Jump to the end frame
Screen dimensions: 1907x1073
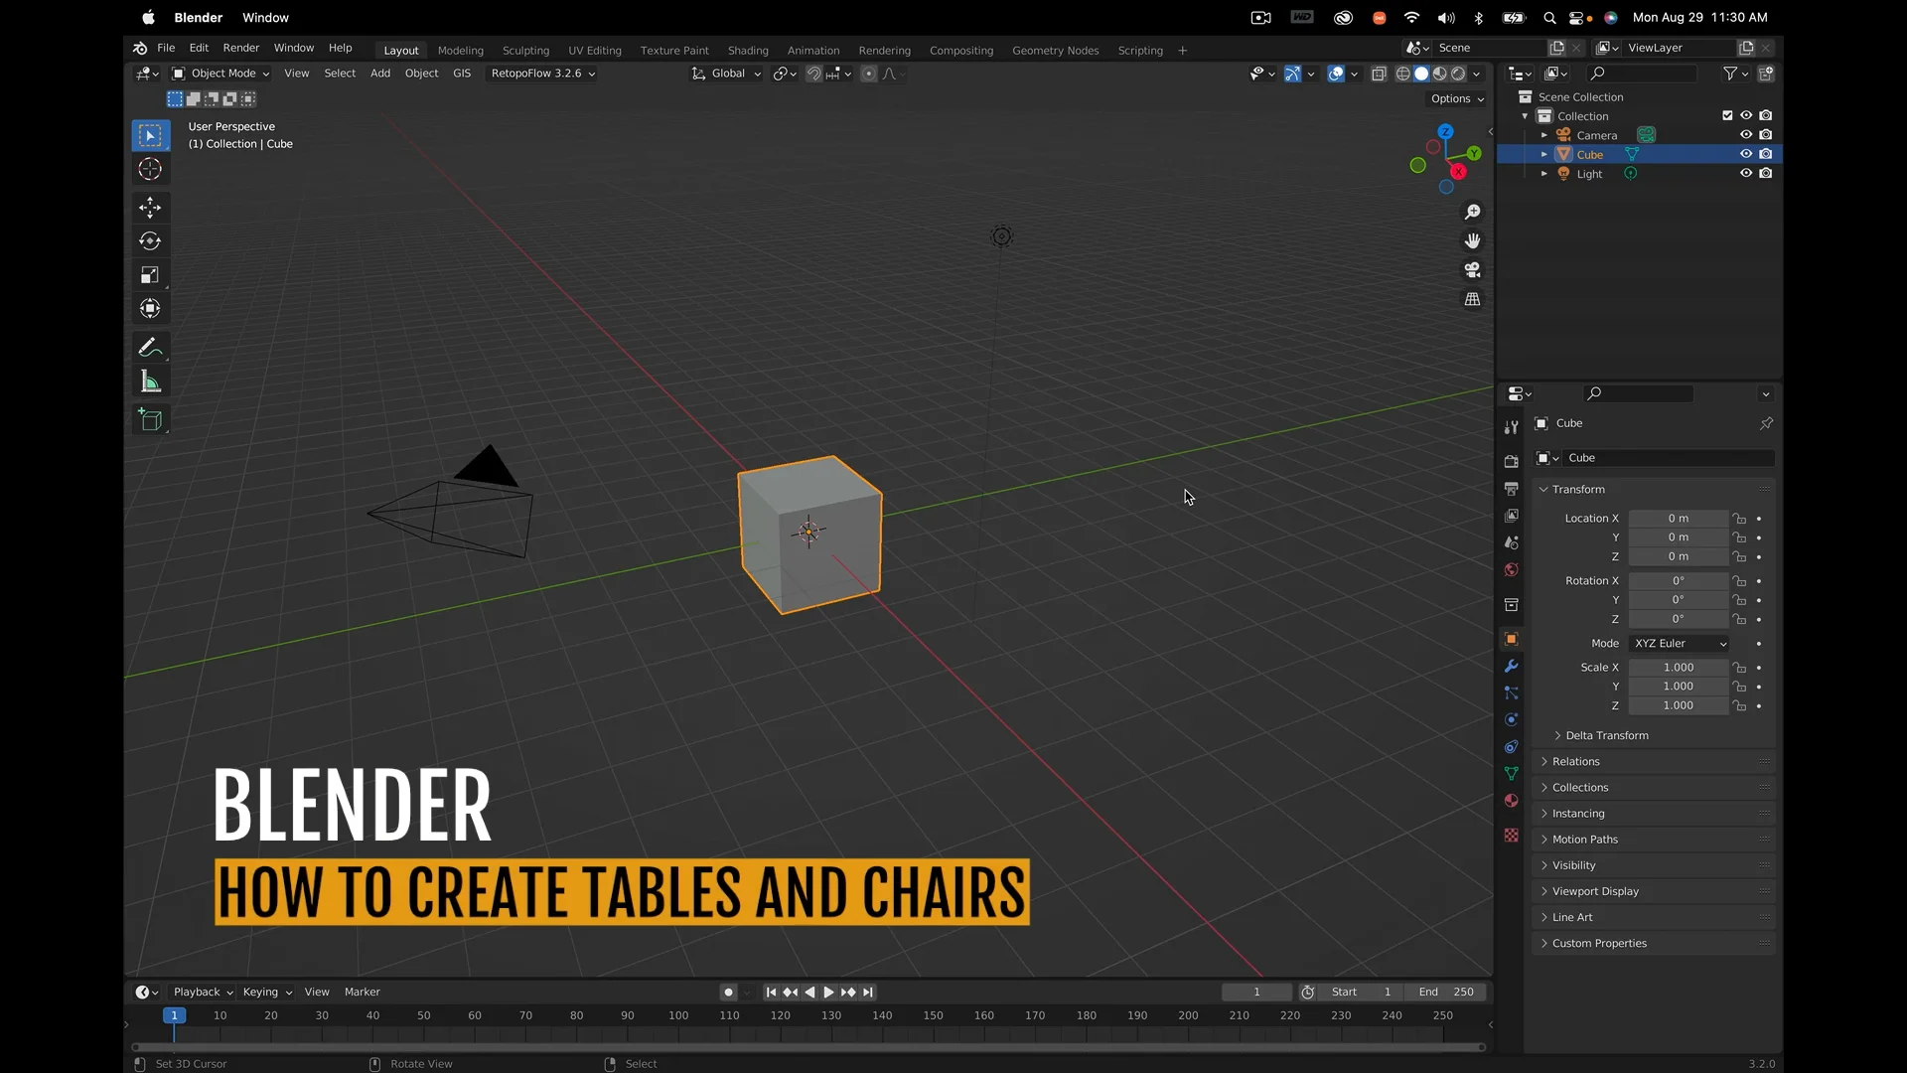[x=868, y=992]
